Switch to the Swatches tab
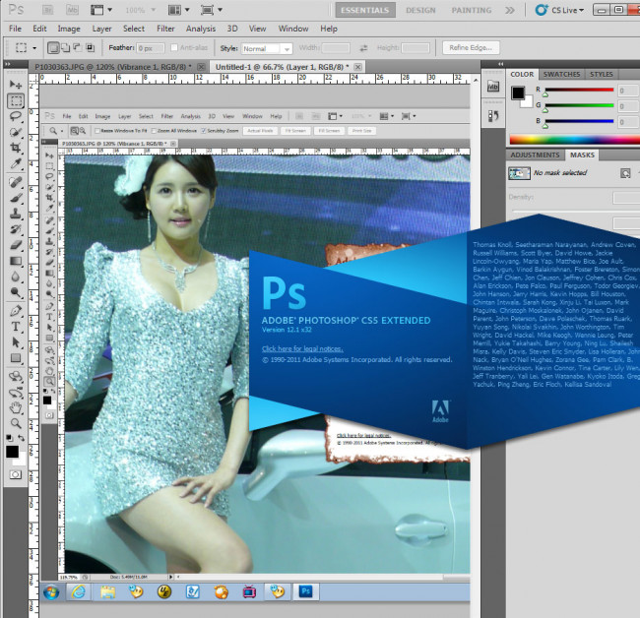640x618 pixels. (561, 74)
